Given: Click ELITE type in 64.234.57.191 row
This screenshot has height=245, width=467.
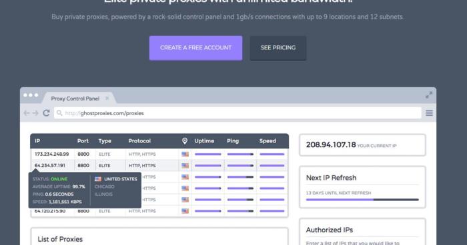Looking at the screenshot, I should [x=105, y=165].
